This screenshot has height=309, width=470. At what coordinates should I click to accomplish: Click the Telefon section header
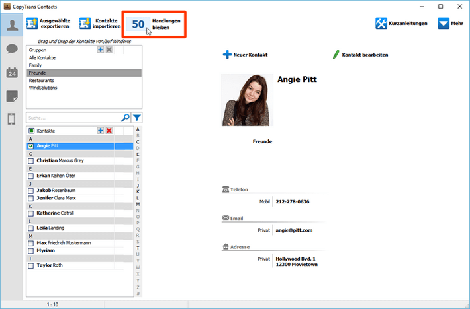(235, 189)
